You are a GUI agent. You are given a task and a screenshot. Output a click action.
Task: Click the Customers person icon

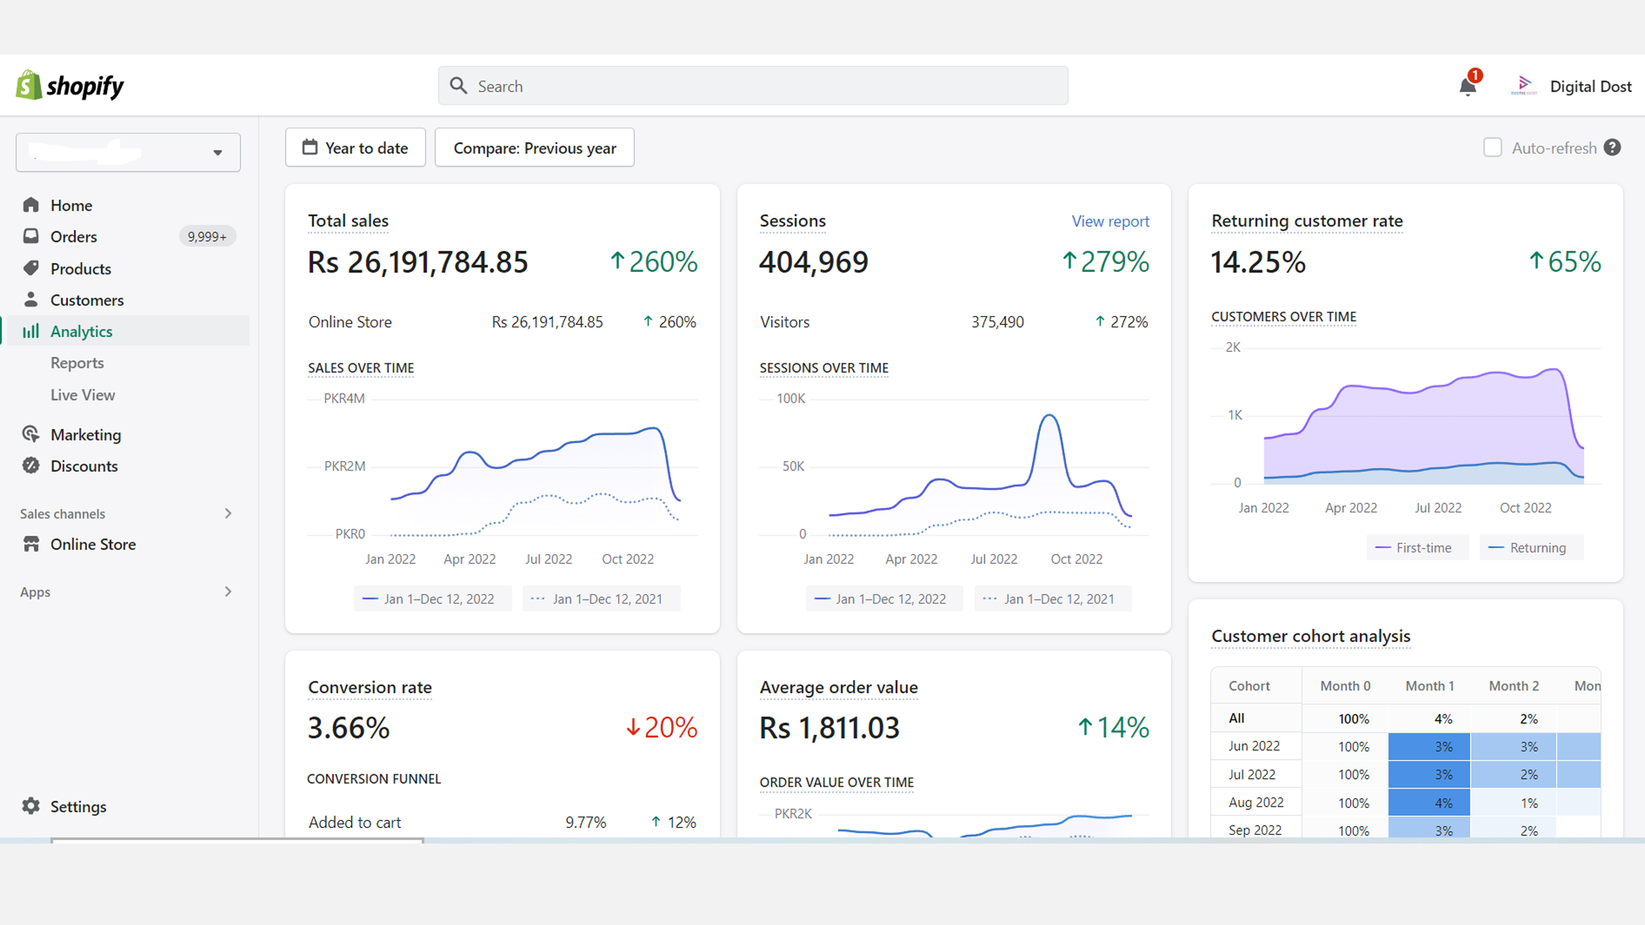pos(31,300)
